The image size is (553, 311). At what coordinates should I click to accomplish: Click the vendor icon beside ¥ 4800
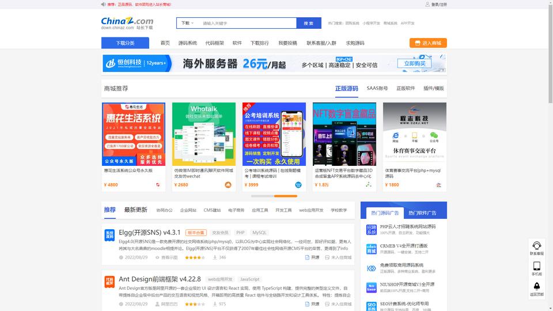pos(158,185)
